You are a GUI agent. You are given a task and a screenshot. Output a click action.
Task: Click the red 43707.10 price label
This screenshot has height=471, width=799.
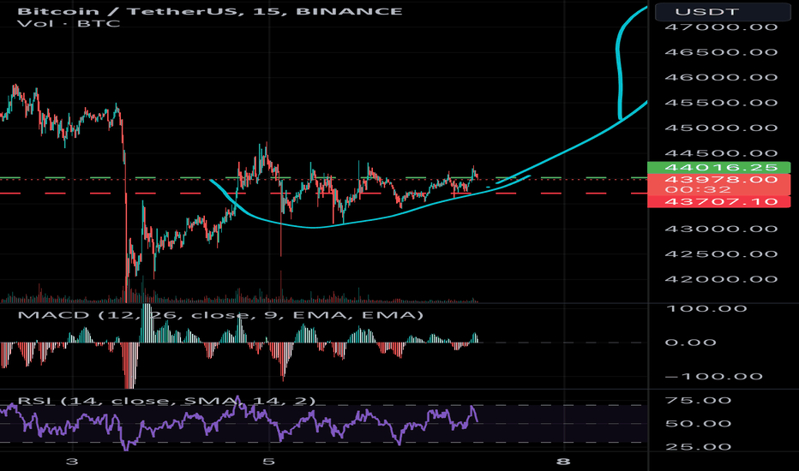click(x=718, y=201)
